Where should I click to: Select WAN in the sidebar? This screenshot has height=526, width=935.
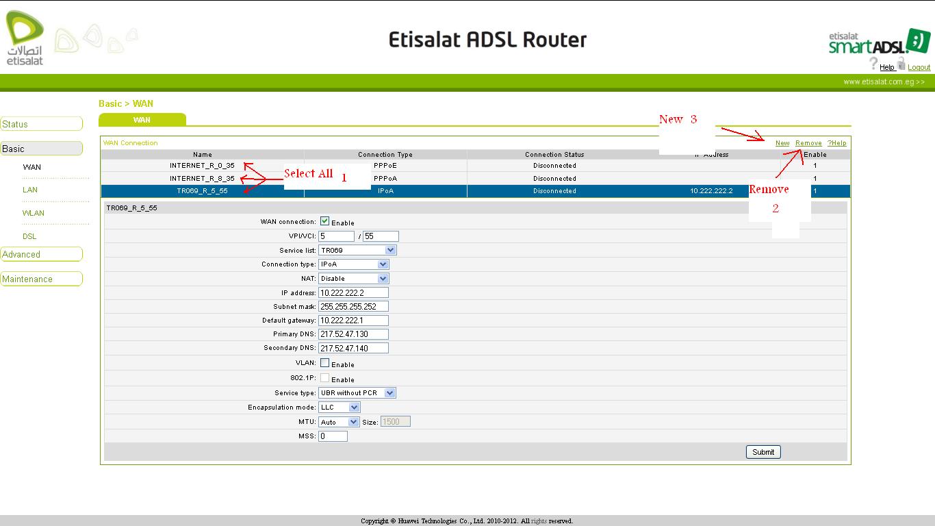32,167
